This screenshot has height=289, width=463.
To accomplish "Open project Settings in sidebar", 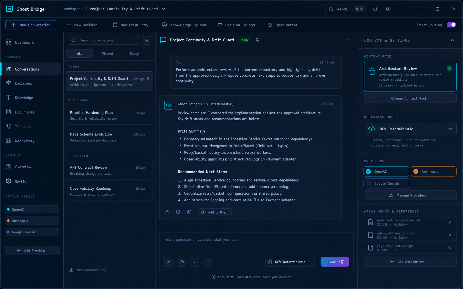I will [x=31, y=181].
